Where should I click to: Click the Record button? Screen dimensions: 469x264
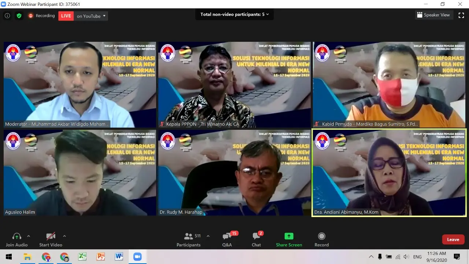point(322,240)
